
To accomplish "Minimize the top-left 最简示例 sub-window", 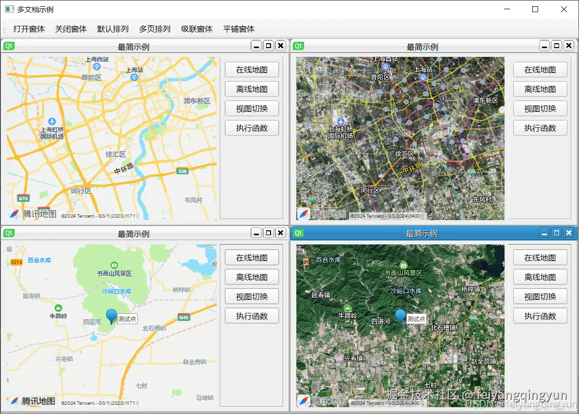I will pos(256,46).
